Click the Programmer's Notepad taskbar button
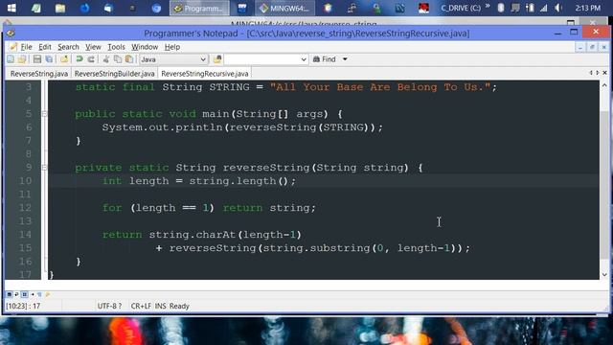The height and width of the screenshot is (345, 613). coord(199,8)
